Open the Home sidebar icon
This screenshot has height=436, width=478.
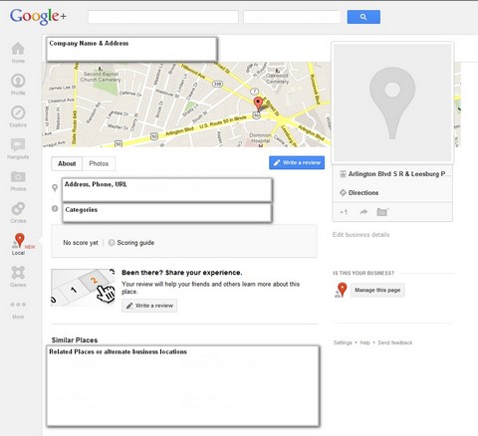pyautogui.click(x=18, y=49)
